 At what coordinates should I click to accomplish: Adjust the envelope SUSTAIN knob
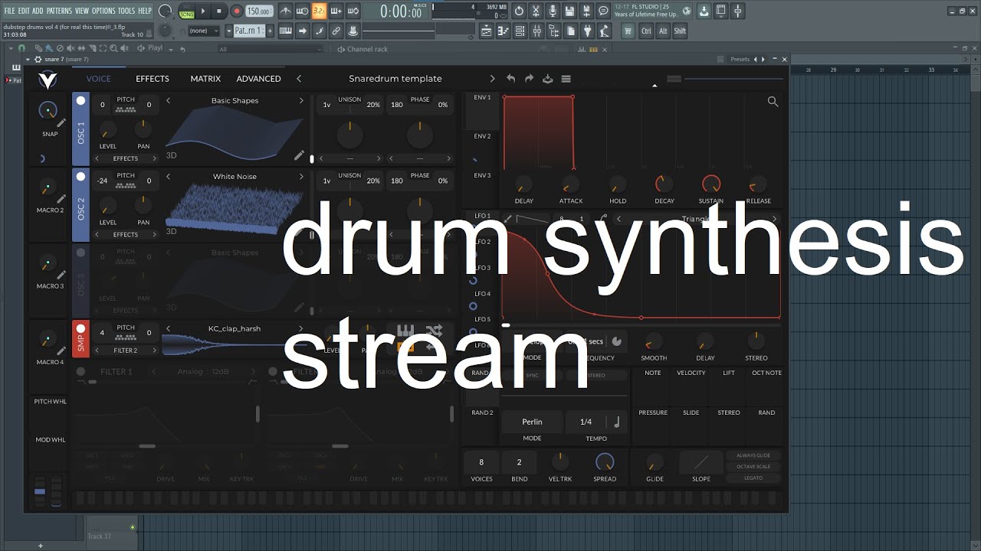(x=711, y=184)
